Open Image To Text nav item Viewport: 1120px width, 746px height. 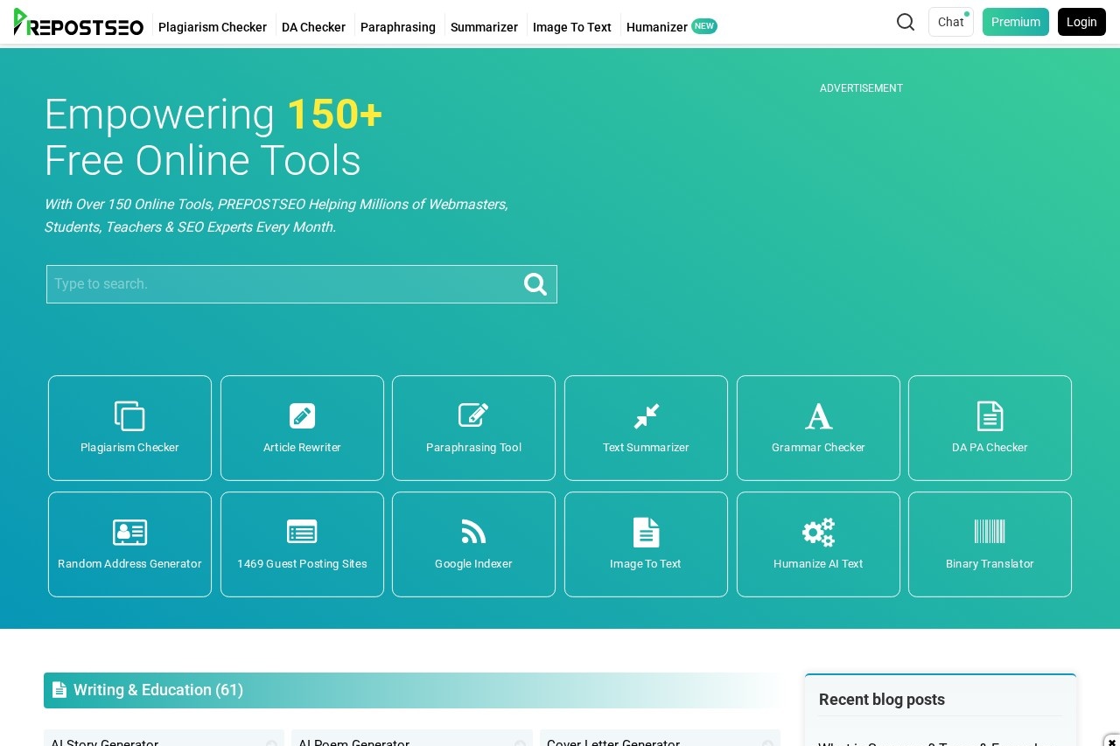coord(572,27)
